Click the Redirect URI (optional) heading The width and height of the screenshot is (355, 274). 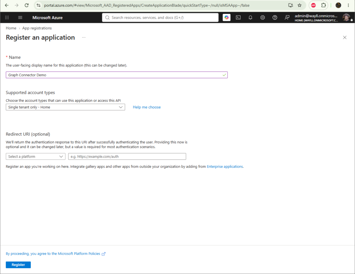28,134
